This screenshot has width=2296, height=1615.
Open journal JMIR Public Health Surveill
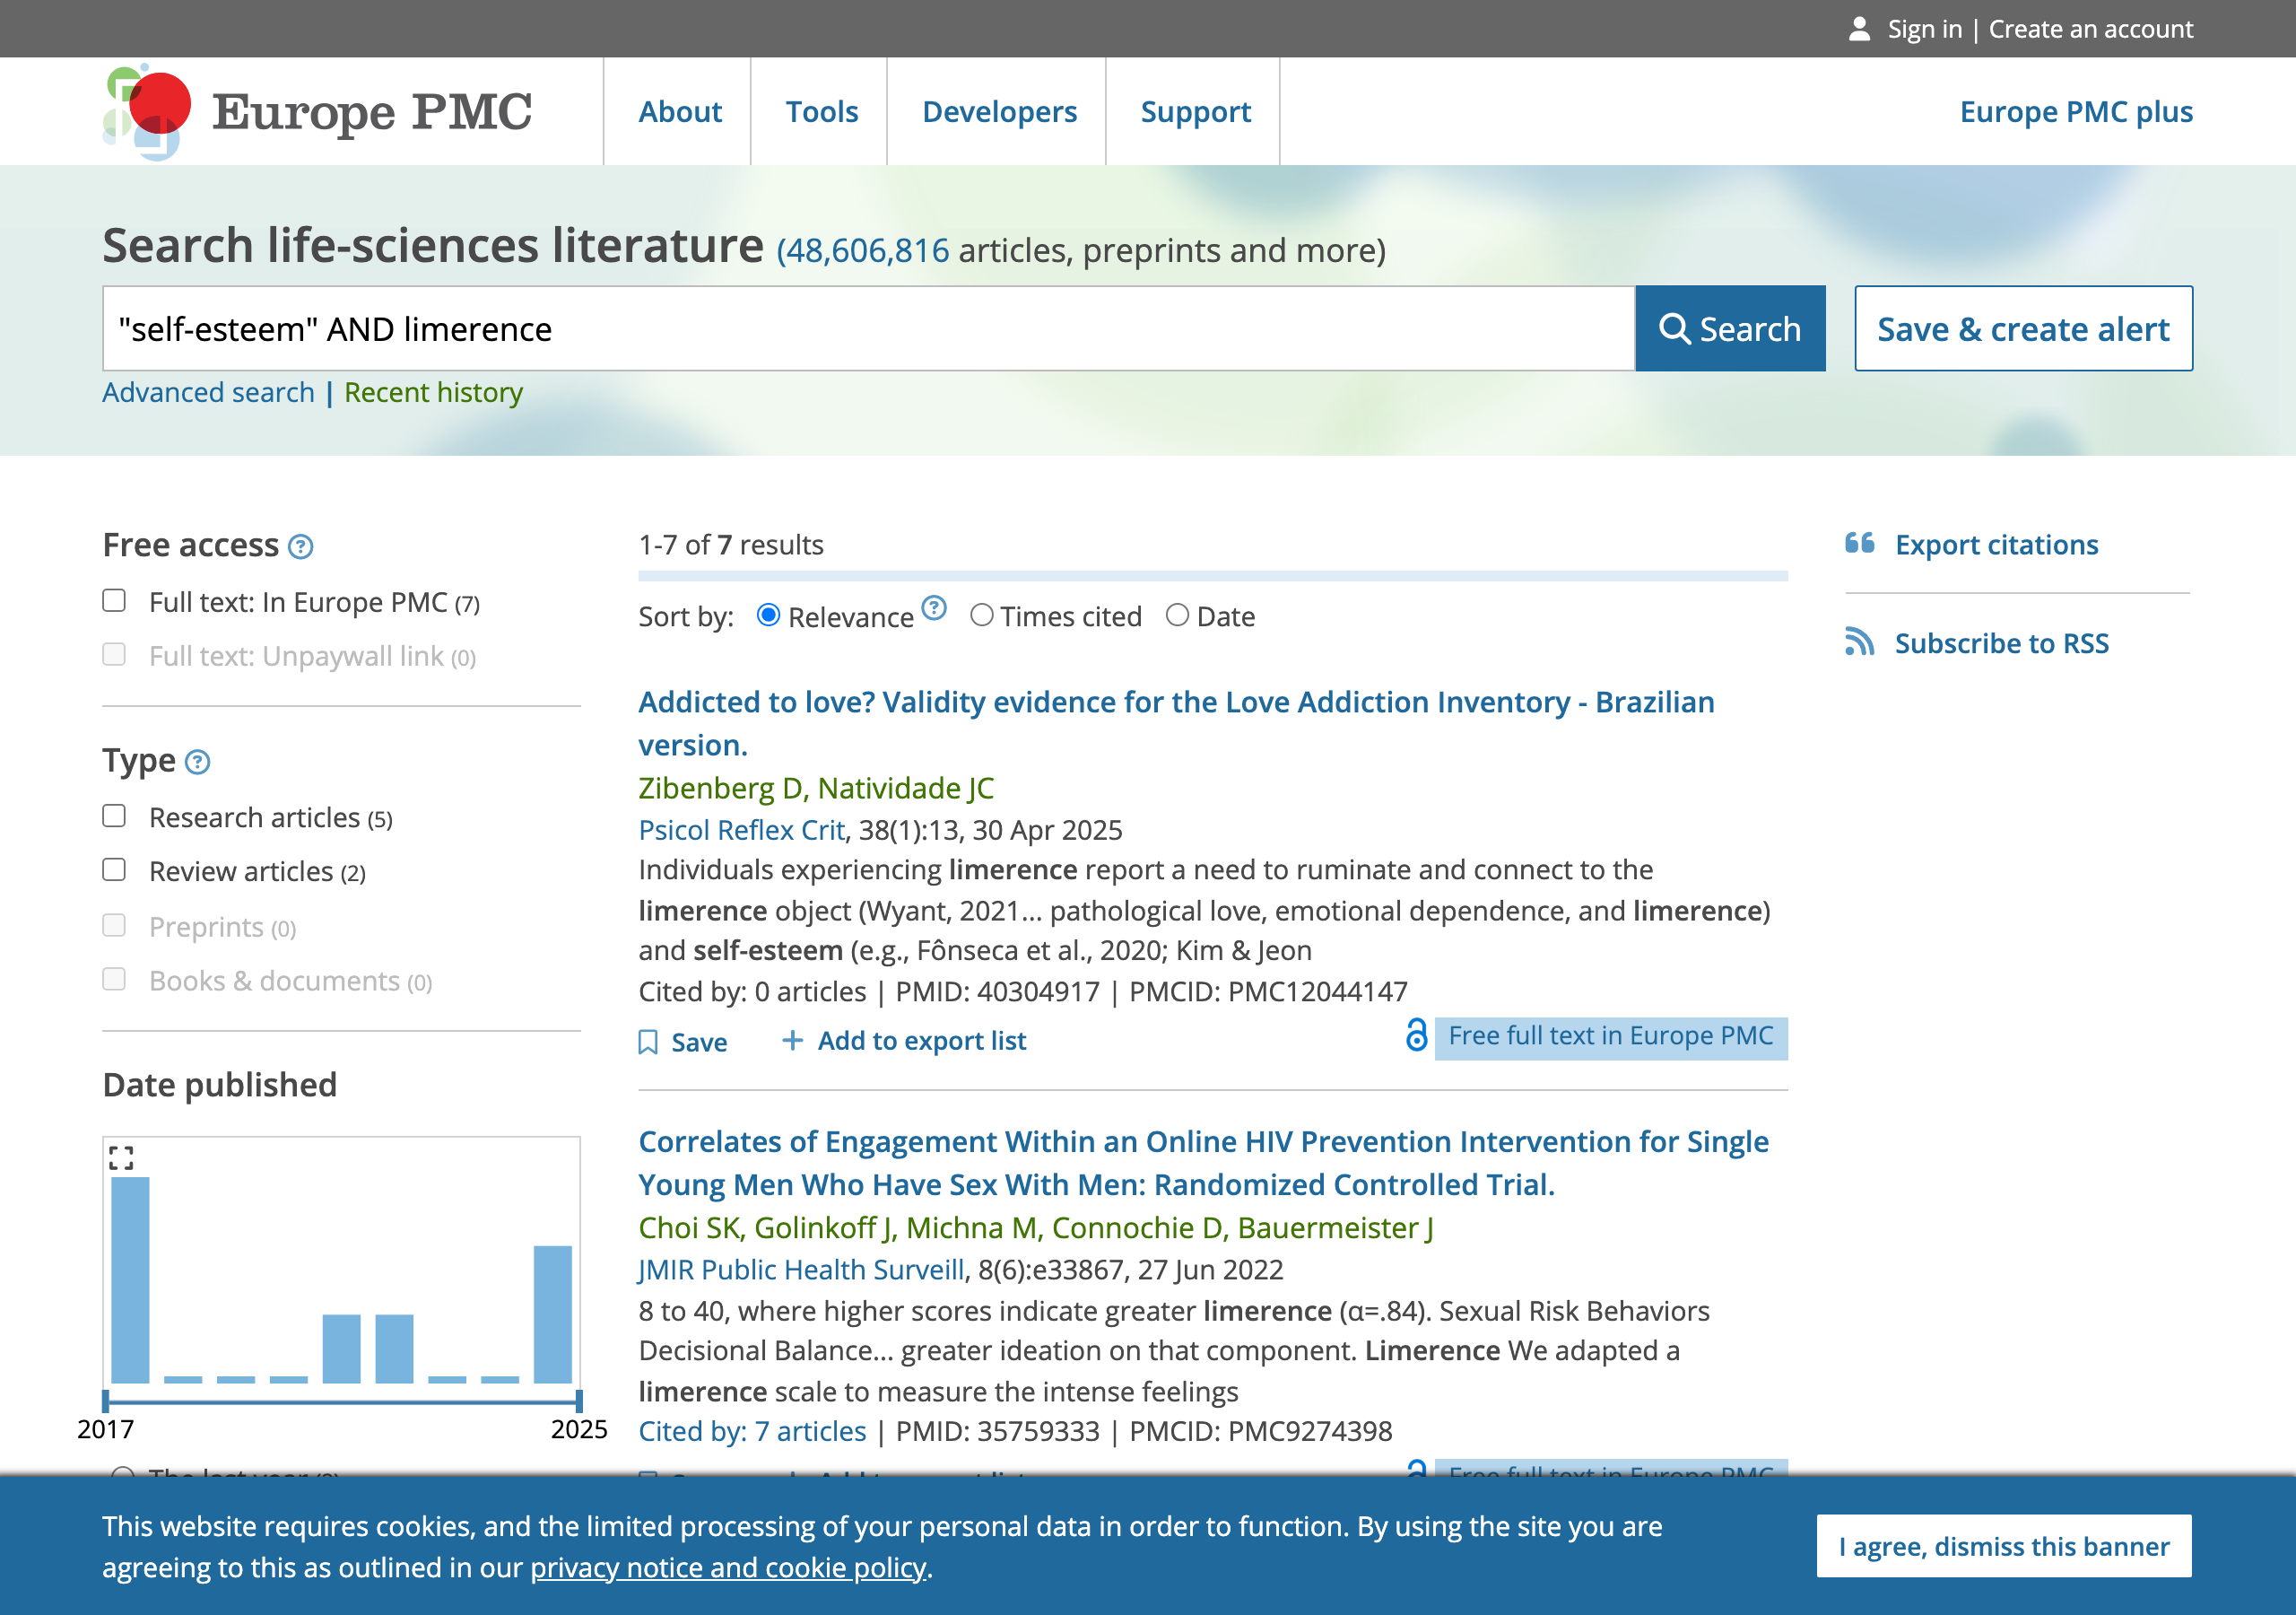coord(801,1270)
